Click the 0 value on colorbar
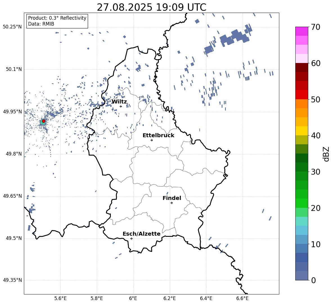This screenshot has height=304, width=333. [313, 280]
